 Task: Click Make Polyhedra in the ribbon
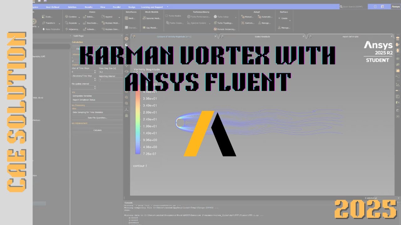[51, 29]
